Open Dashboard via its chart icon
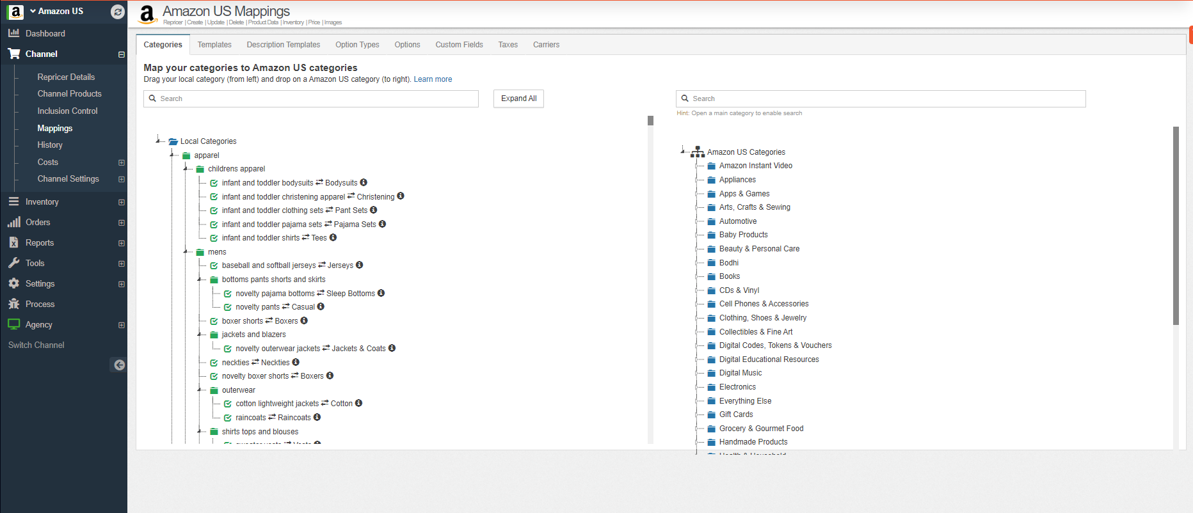1193x513 pixels. coord(13,33)
